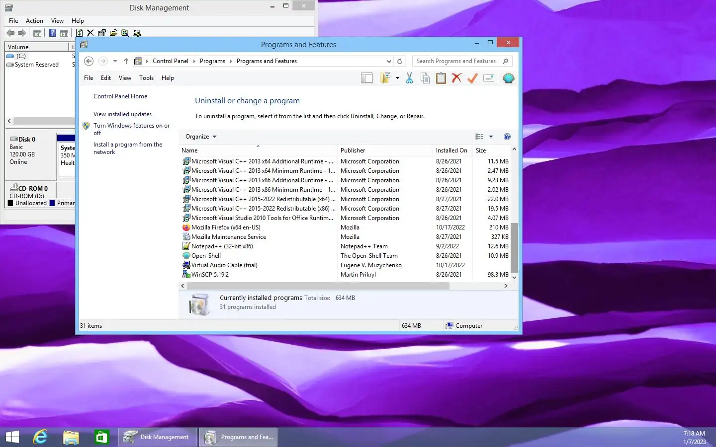This screenshot has height=447, width=716.
Task: Expand the Control Panel breadcrumb chevron
Action: tap(194, 61)
